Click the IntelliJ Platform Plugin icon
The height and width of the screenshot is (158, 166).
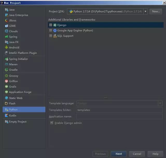pyautogui.click(x=6, y=53)
